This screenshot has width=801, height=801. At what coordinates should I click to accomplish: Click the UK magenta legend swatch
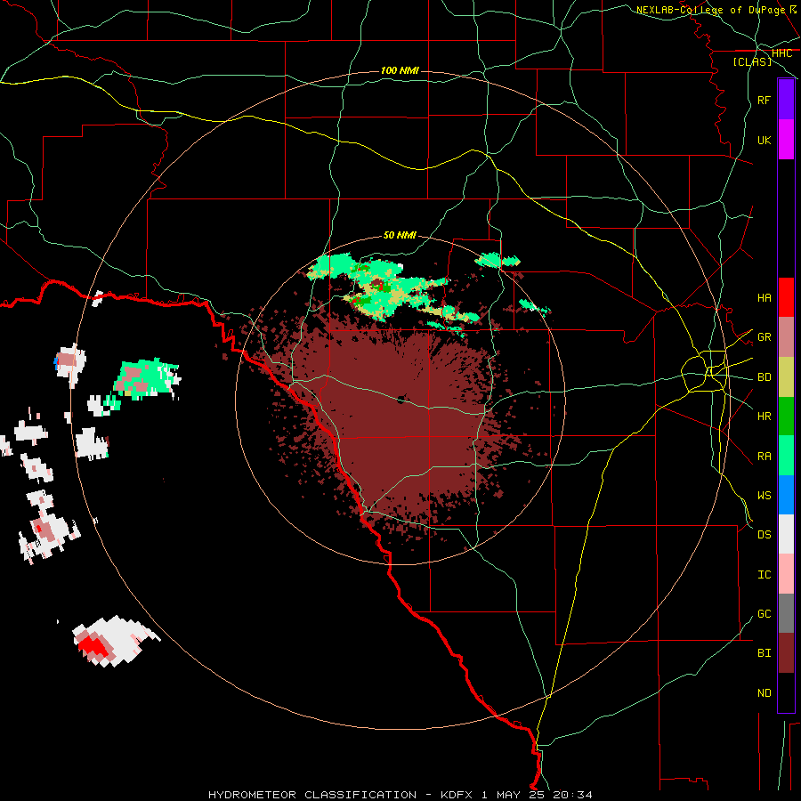(786, 140)
